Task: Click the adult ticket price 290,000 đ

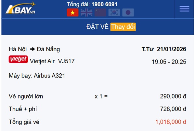Action: coord(173,96)
